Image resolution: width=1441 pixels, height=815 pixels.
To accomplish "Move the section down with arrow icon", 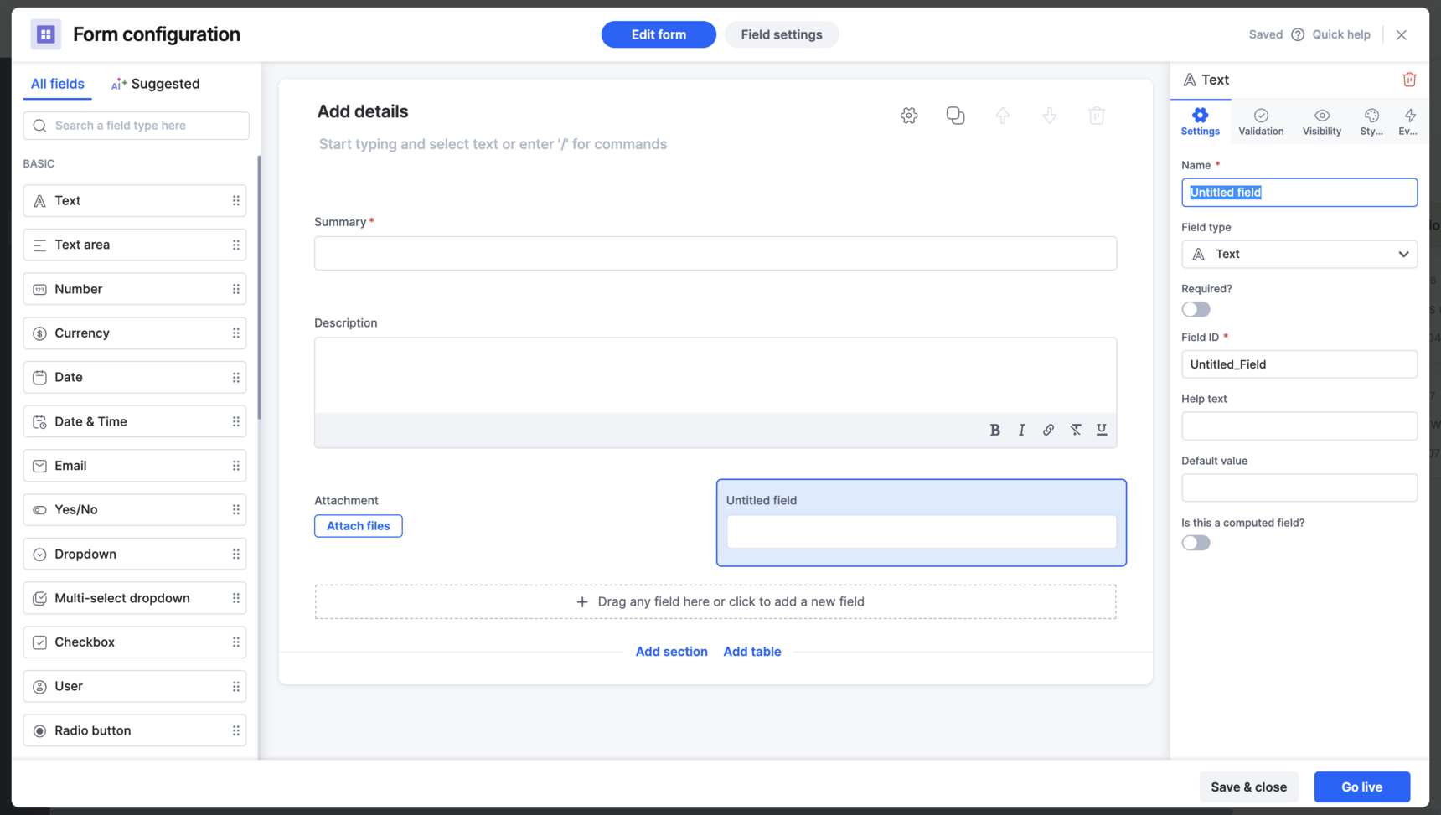I will pyautogui.click(x=1049, y=116).
